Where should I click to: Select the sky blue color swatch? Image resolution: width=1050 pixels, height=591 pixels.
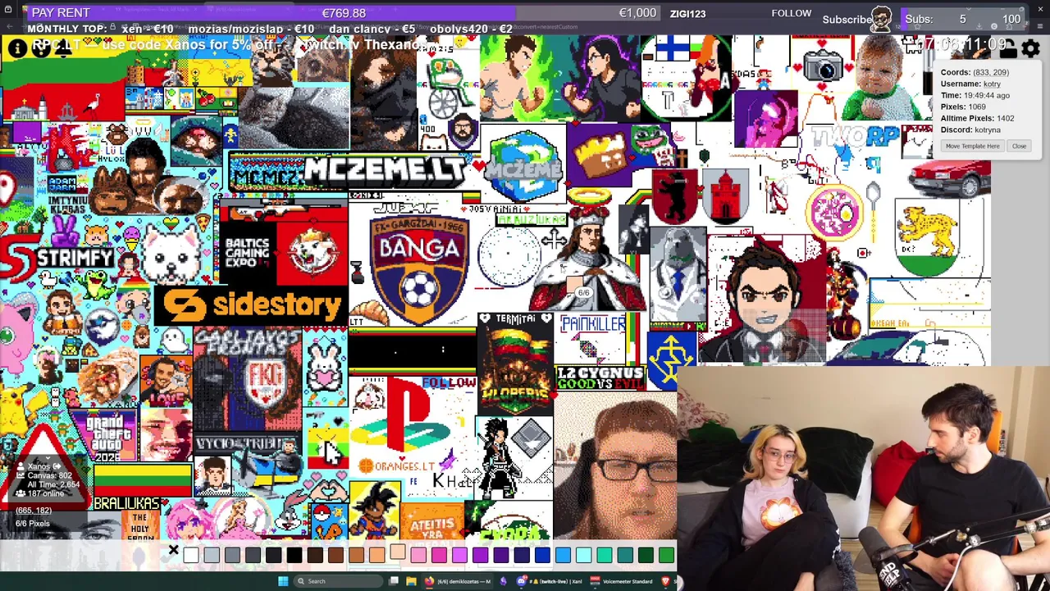point(563,556)
